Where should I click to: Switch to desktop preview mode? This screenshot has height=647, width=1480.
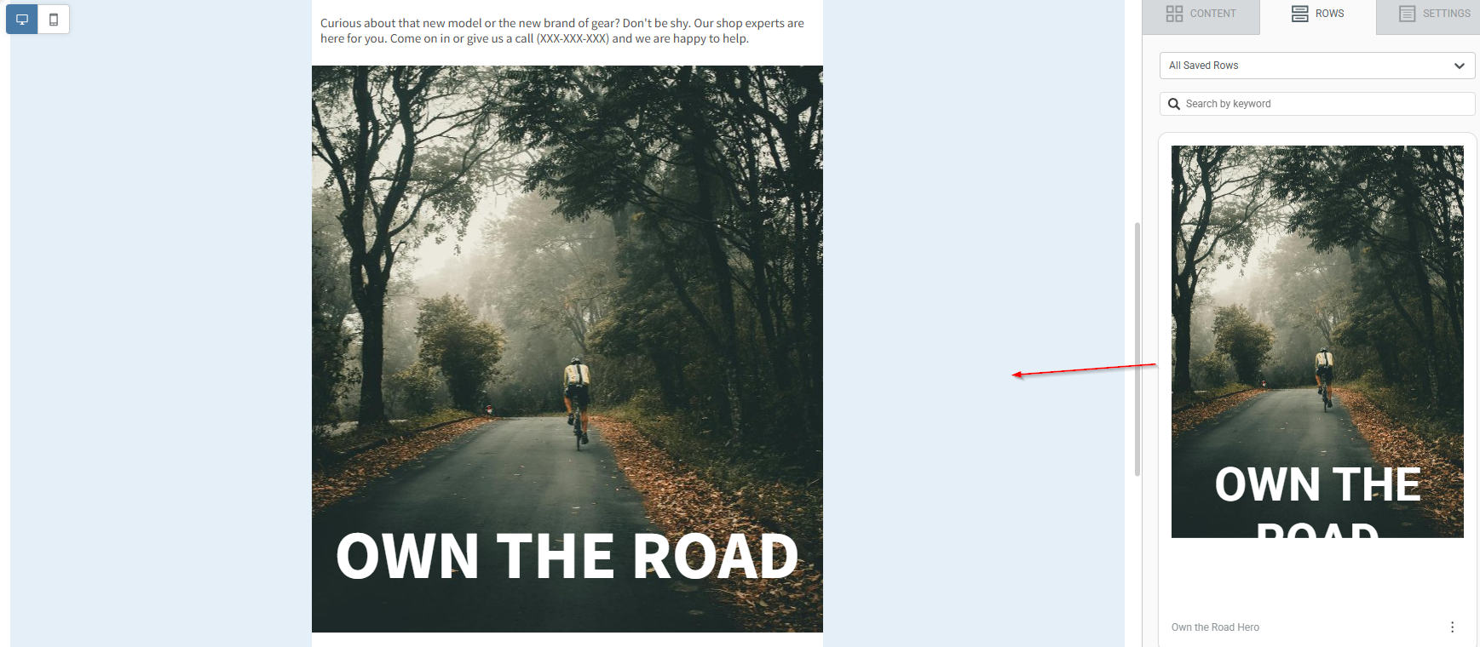click(x=22, y=19)
